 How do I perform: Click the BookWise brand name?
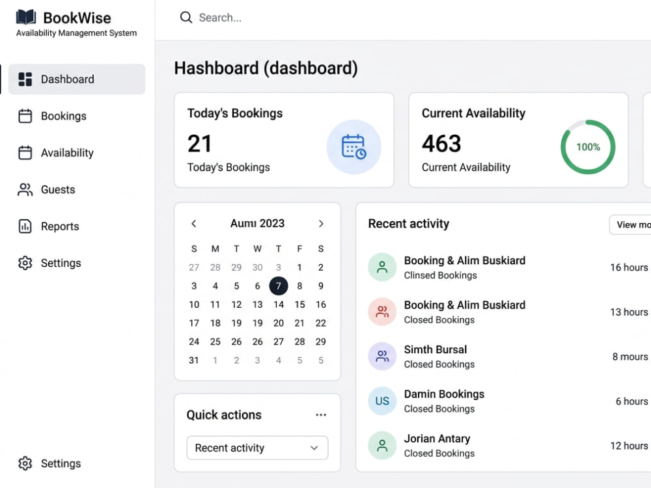(77, 18)
